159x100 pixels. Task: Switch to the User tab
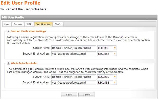click(x=7, y=24)
